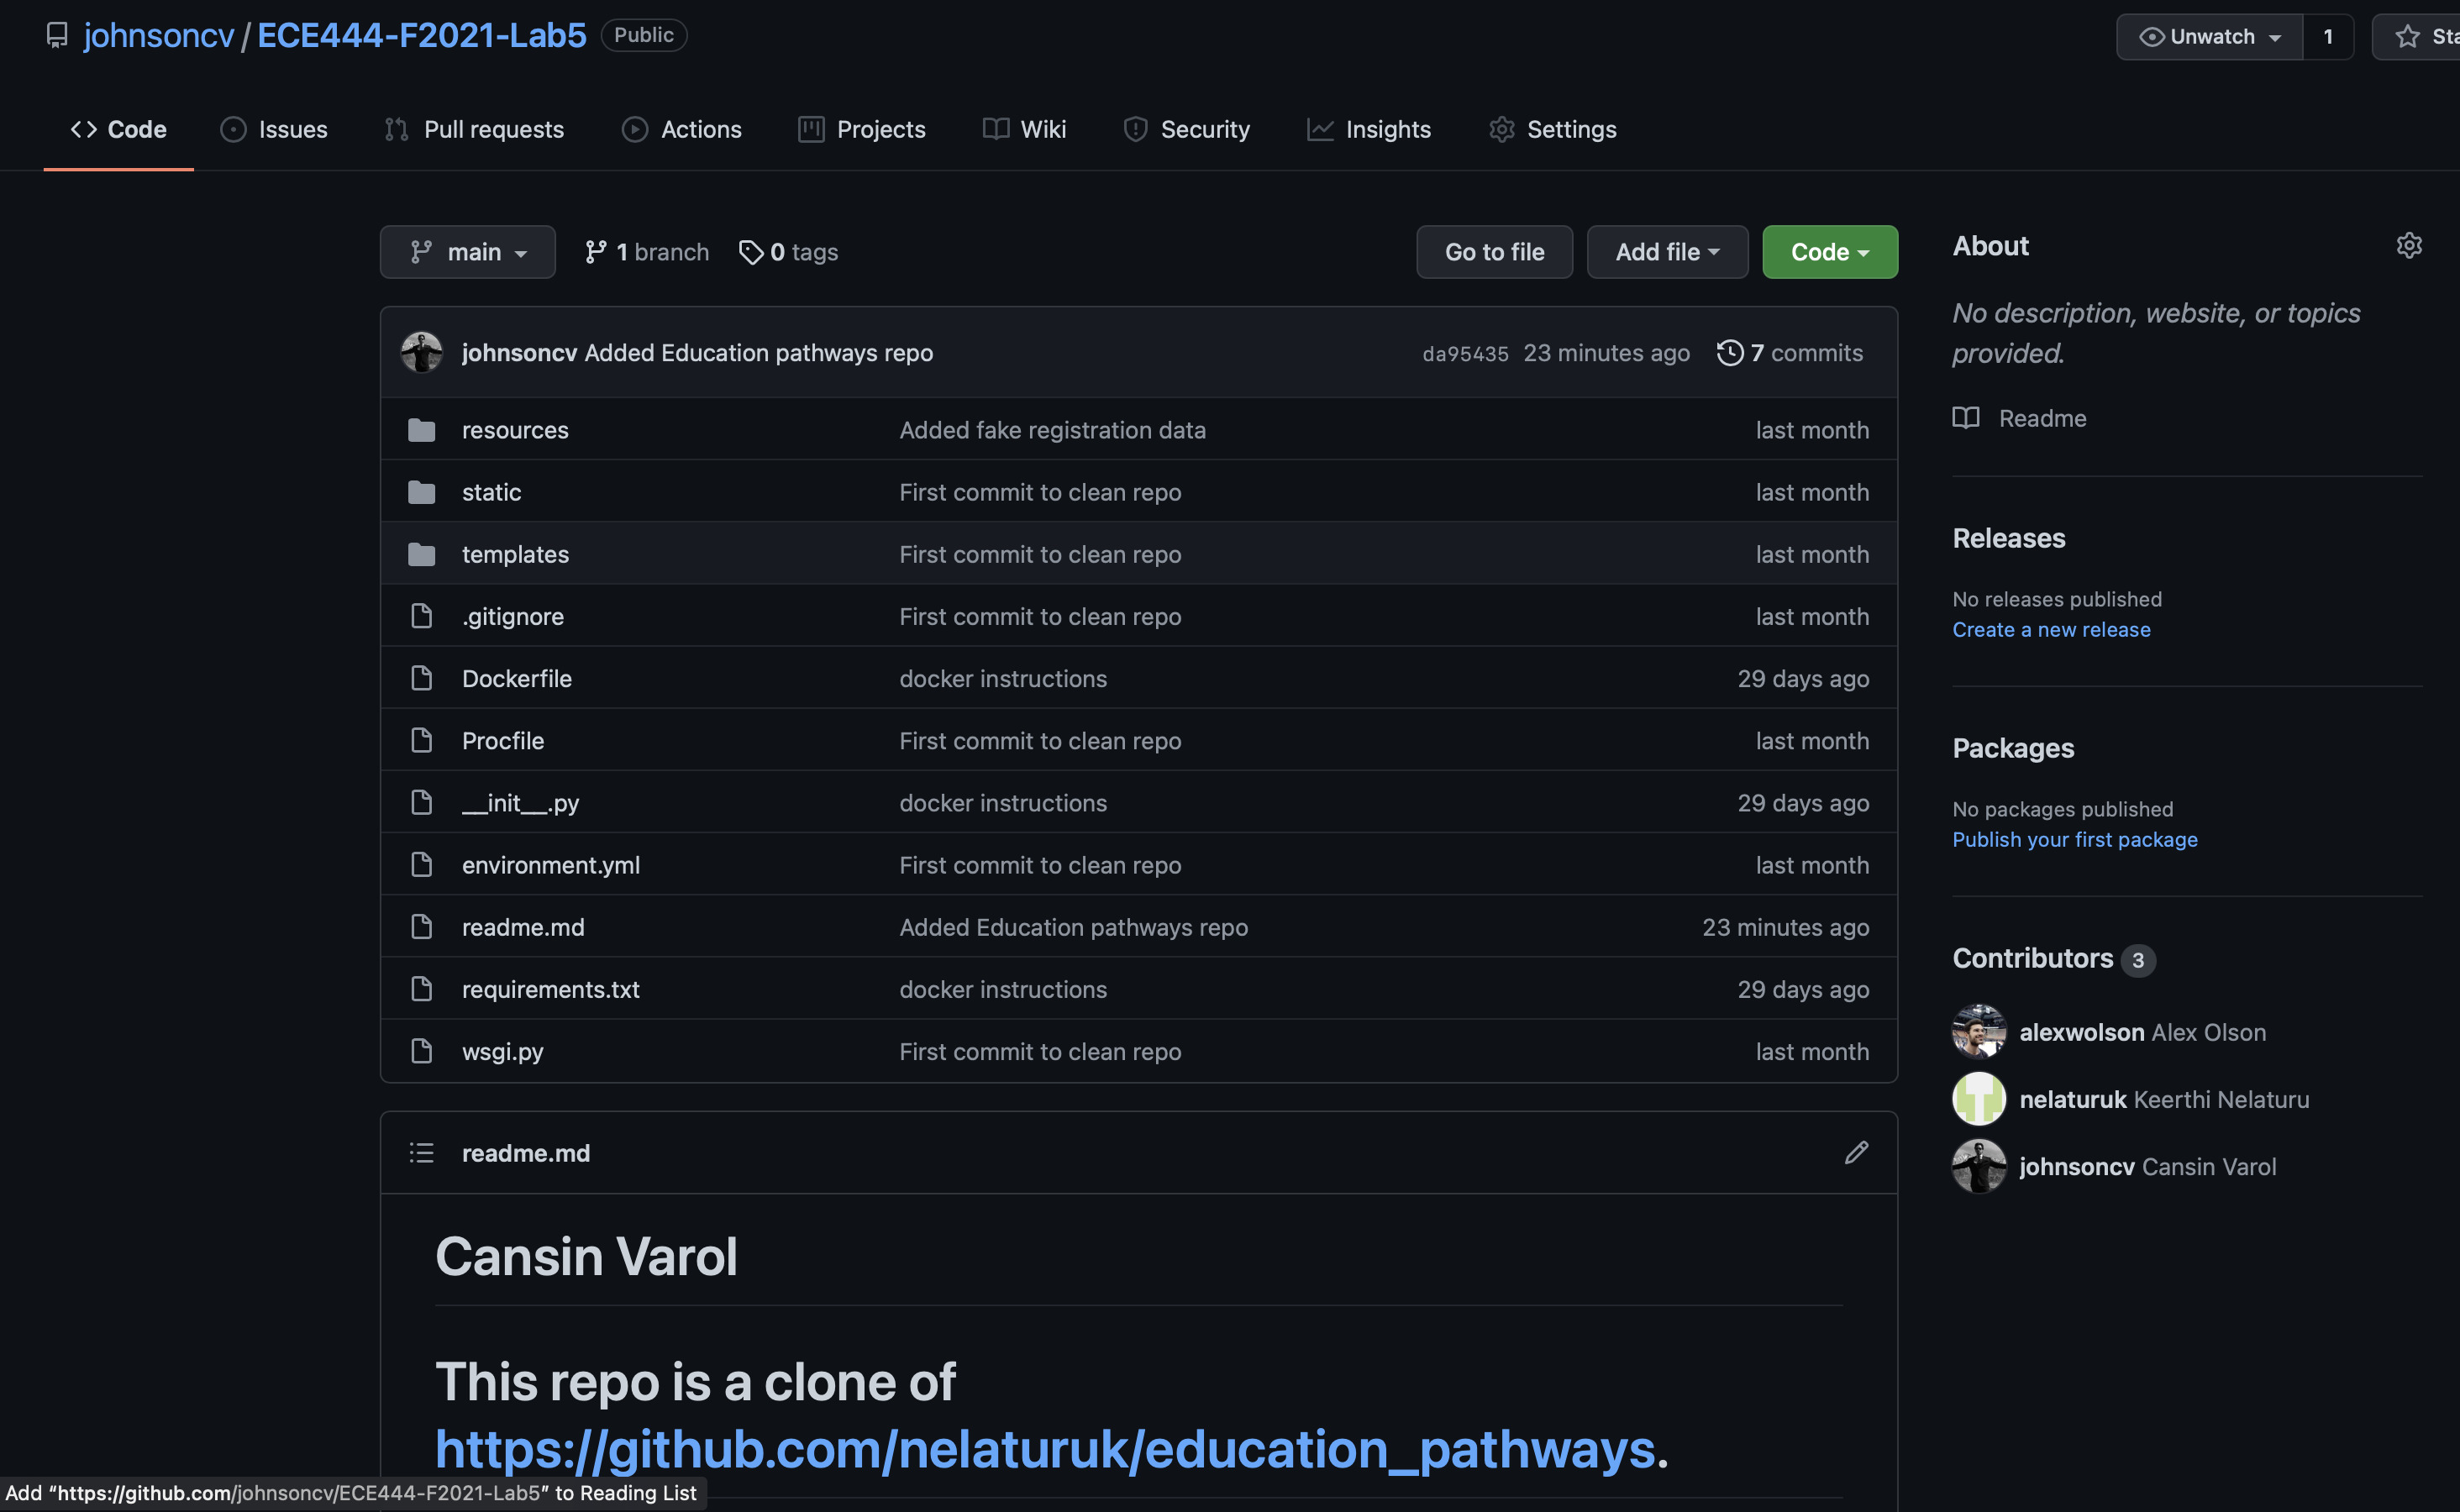Go to the Settings tab
Screen dimensions: 2460x1512
1550,129
